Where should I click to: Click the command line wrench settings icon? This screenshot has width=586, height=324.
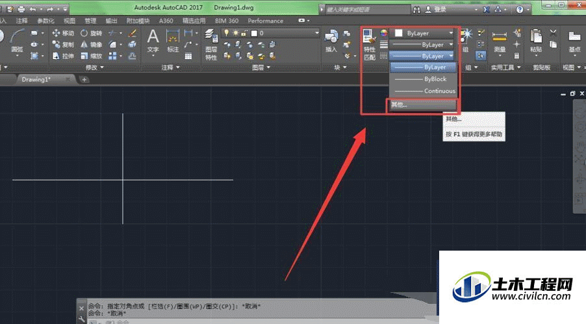coord(81,319)
